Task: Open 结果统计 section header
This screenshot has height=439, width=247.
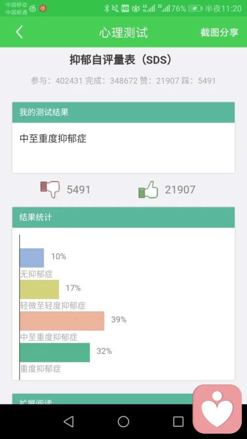Action: [123, 217]
